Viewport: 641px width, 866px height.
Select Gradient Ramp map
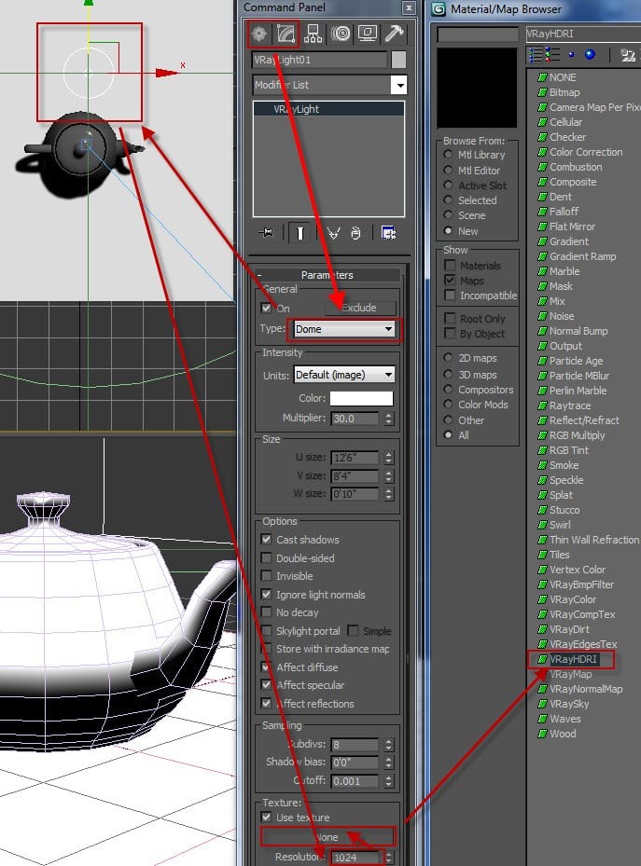(x=582, y=256)
